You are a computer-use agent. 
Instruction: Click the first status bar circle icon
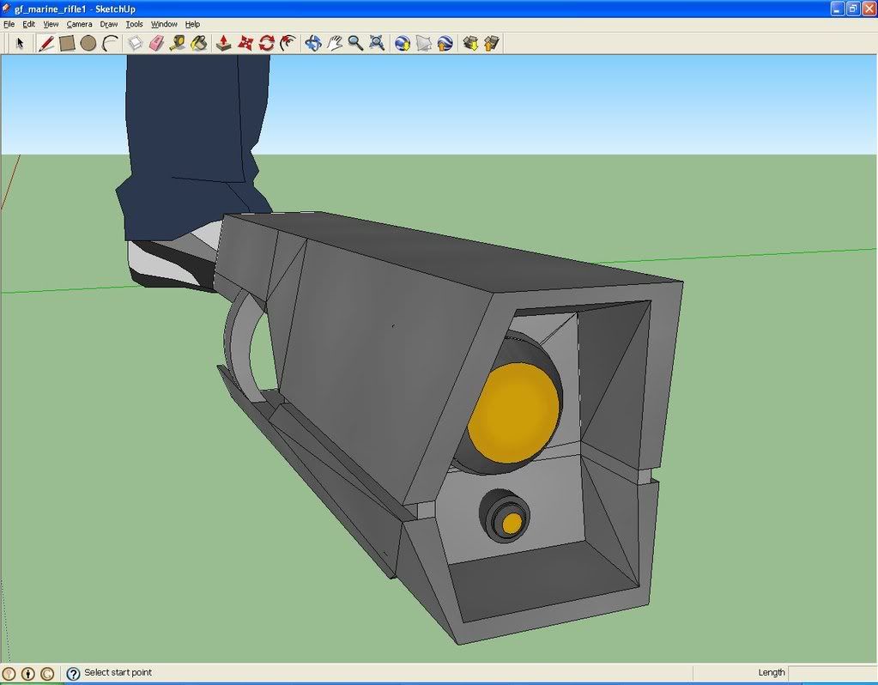tap(9, 673)
